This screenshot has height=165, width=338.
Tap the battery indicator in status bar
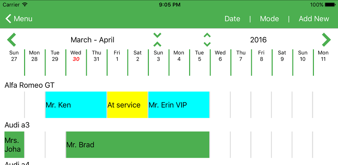[330, 5]
